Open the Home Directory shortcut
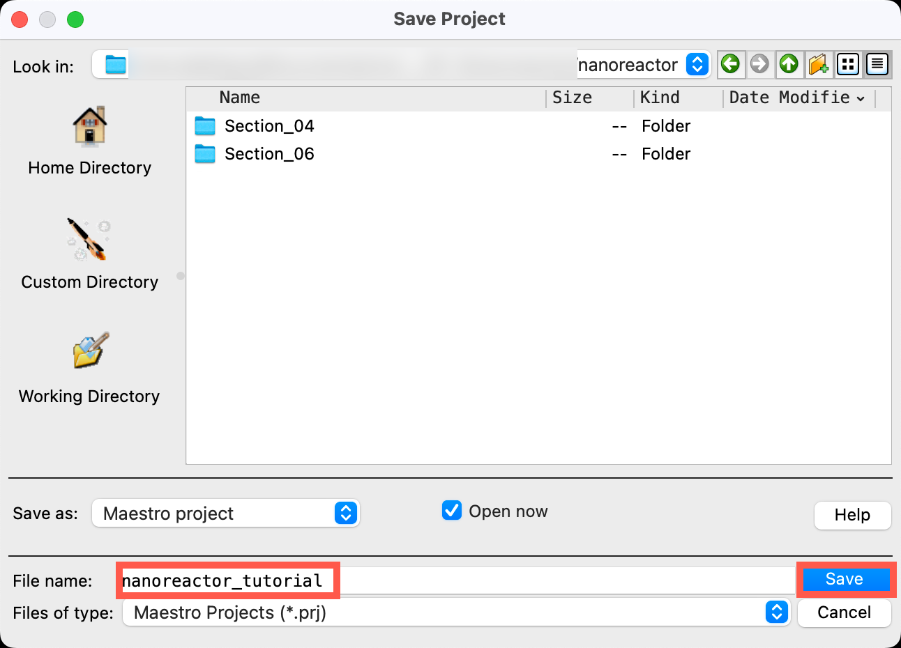Screen dimensions: 901x648 tap(90, 141)
